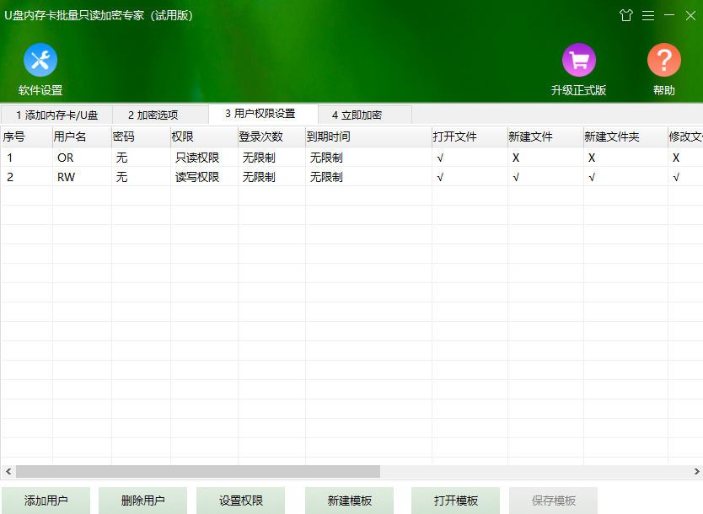Open a template using 打开模板
Viewport: 703px width, 514px height.
[455, 500]
